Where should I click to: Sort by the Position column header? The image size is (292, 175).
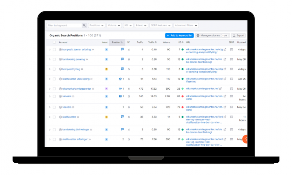point(117,42)
